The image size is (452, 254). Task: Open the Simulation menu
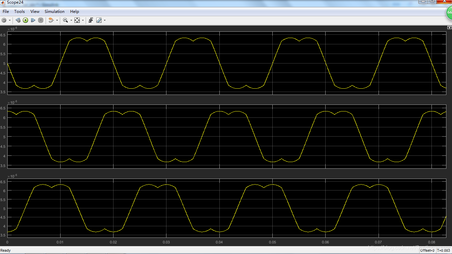(x=55, y=11)
